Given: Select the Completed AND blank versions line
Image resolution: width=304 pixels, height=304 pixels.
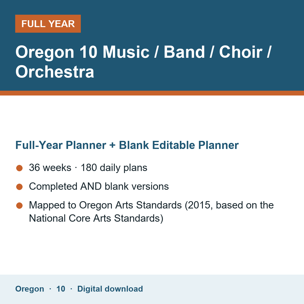Looking at the screenshot, I should click(x=99, y=186).
